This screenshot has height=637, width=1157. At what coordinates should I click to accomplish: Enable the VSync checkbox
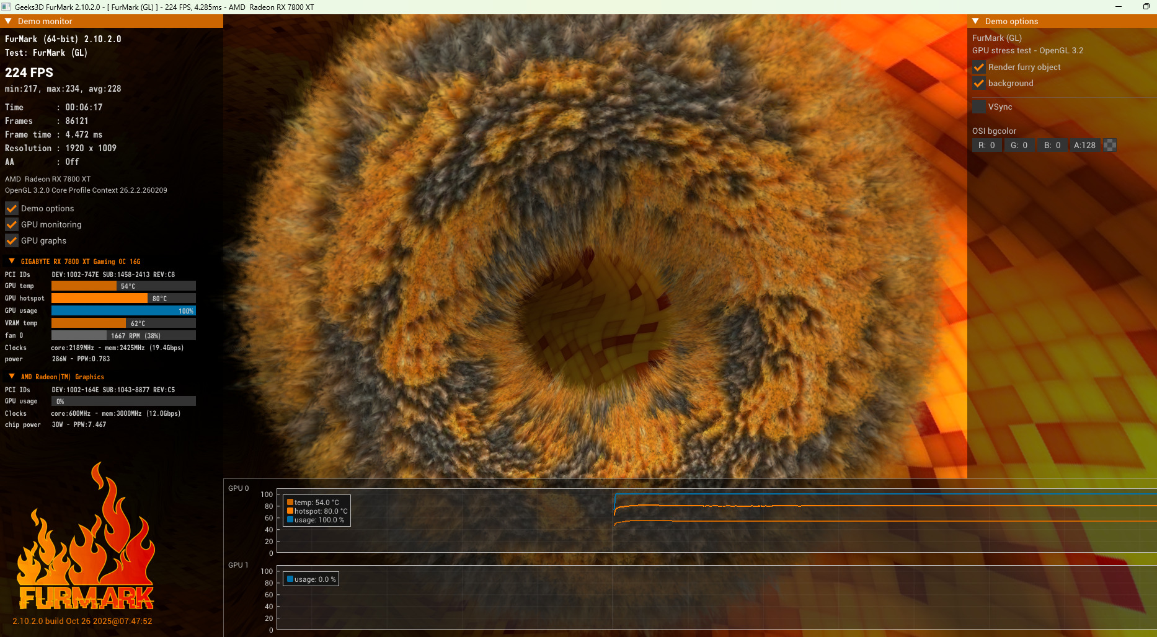tap(978, 107)
